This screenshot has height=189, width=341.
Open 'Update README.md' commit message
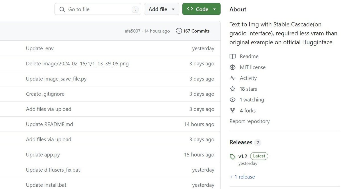pyautogui.click(x=49, y=124)
